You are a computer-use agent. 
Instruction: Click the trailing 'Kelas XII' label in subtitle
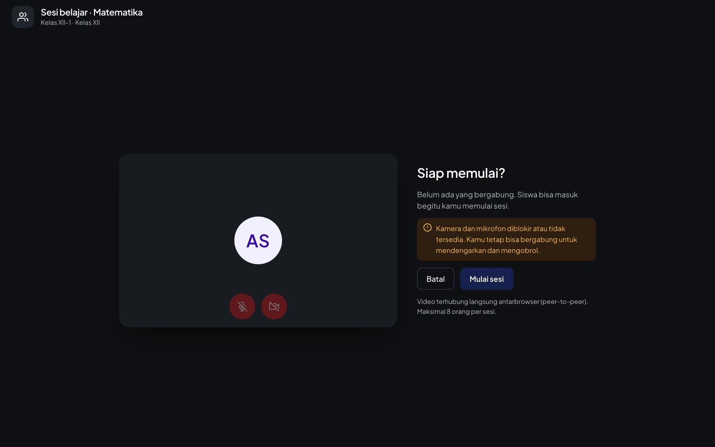point(87,23)
